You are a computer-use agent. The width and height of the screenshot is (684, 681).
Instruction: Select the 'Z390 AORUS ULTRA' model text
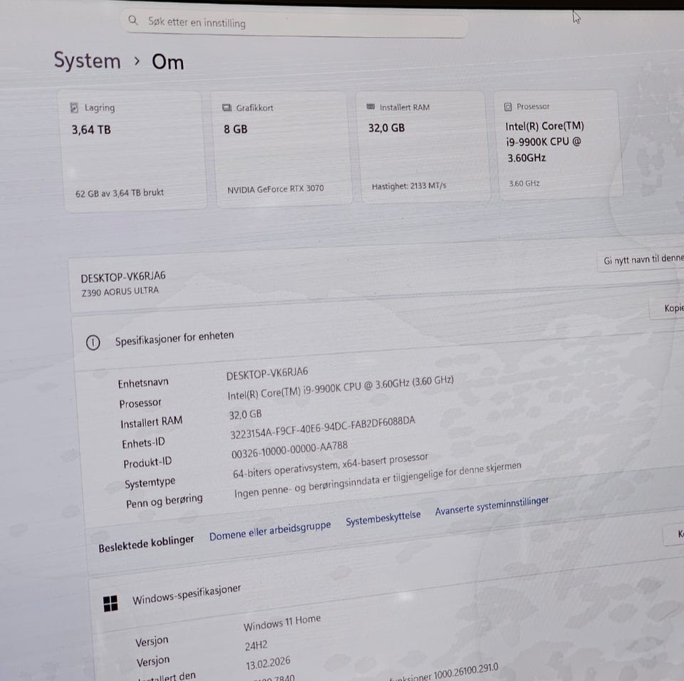click(x=120, y=291)
